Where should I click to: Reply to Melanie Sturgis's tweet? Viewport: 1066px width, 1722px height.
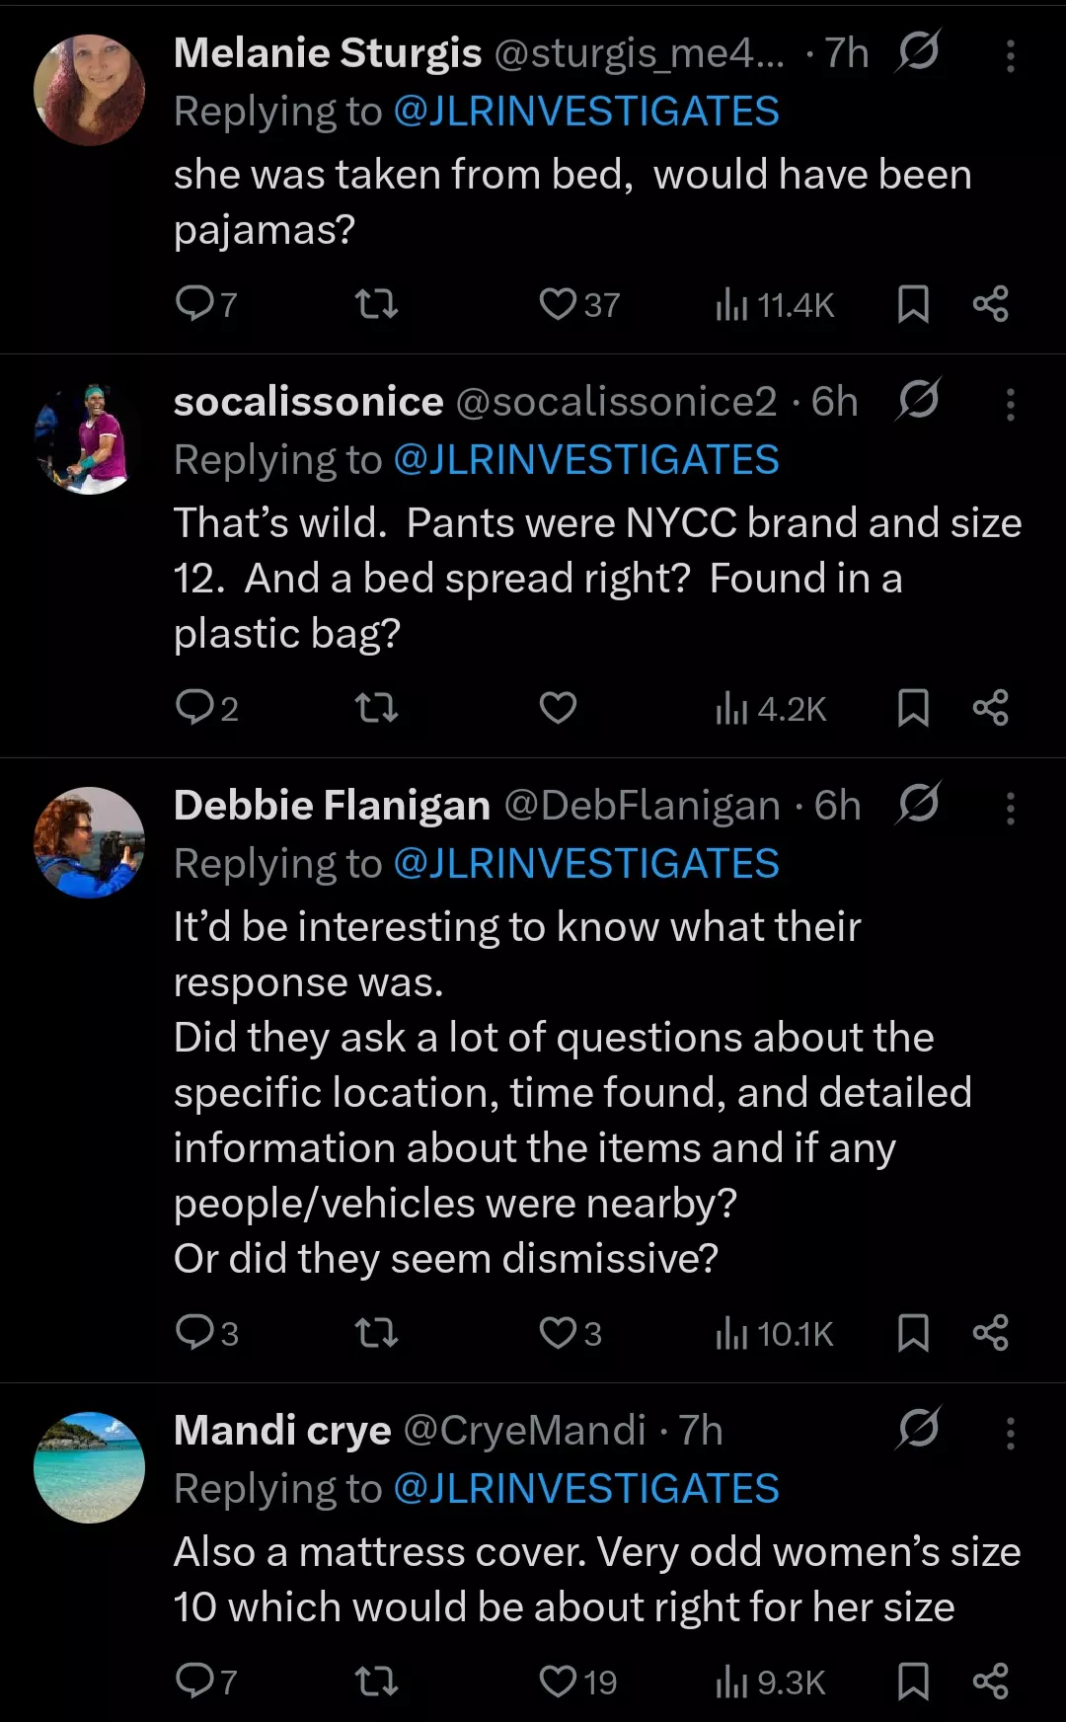[x=195, y=303]
